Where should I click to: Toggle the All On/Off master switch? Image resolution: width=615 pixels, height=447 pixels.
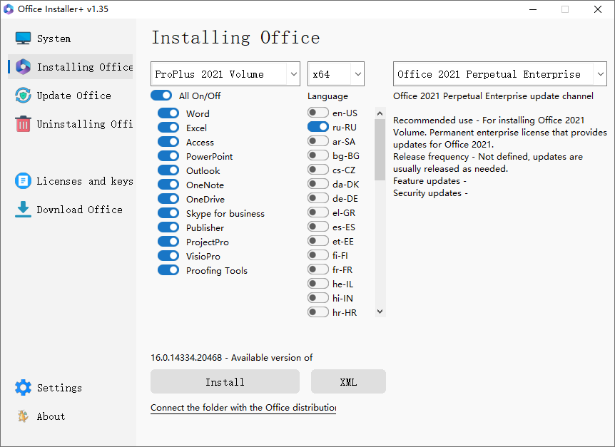(159, 94)
